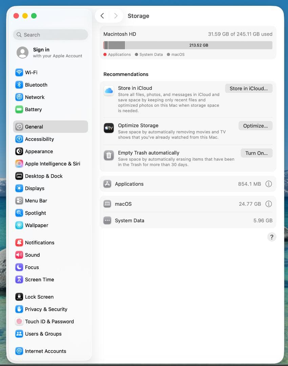
Task: Click the info icon next to Applications
Action: (x=268, y=184)
